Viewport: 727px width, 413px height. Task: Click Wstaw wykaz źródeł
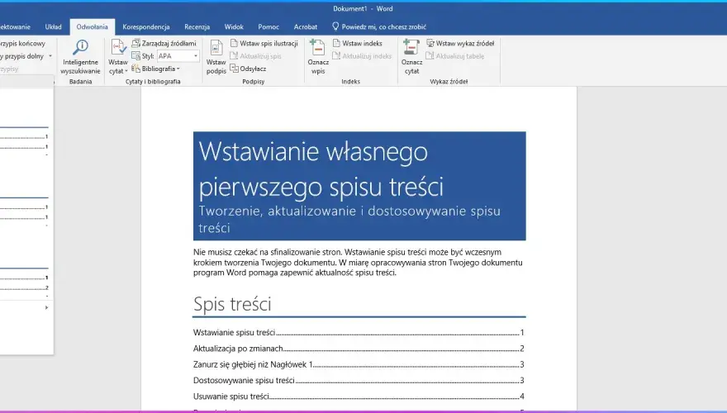tap(460, 43)
